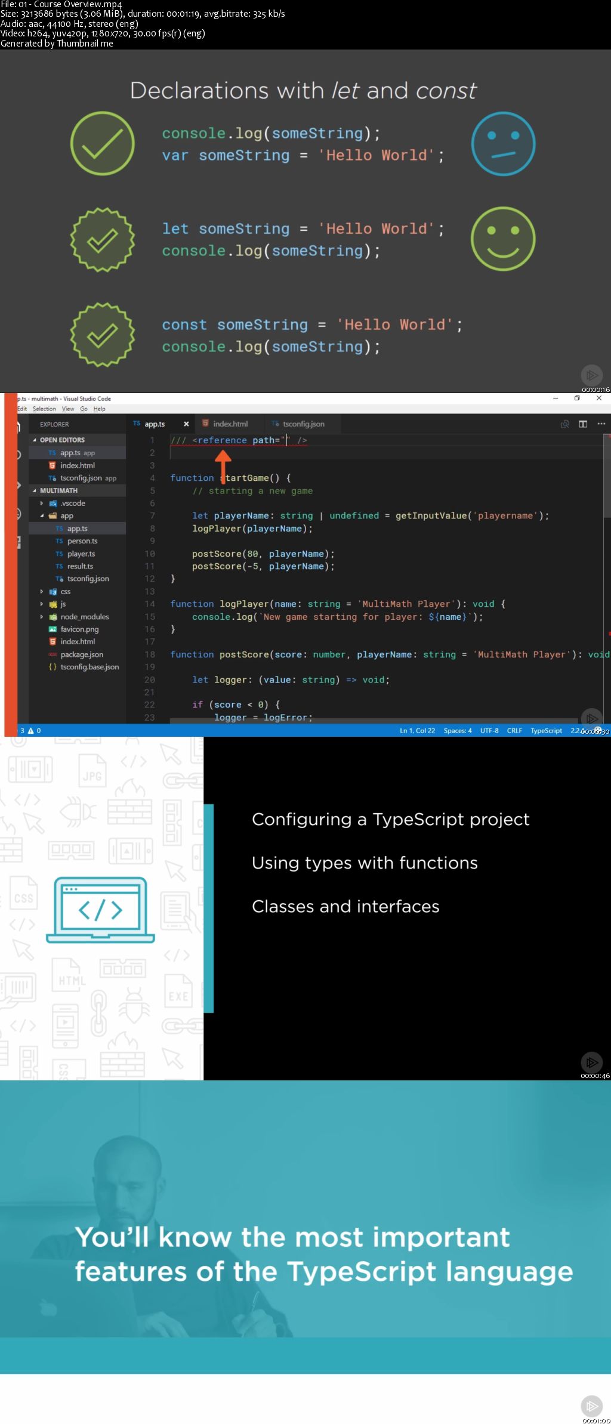Minimize the Visual Studio Code window
The image size is (611, 1424).
coord(556,399)
